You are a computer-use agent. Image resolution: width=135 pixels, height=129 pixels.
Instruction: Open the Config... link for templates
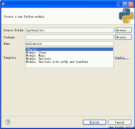click(x=122, y=58)
